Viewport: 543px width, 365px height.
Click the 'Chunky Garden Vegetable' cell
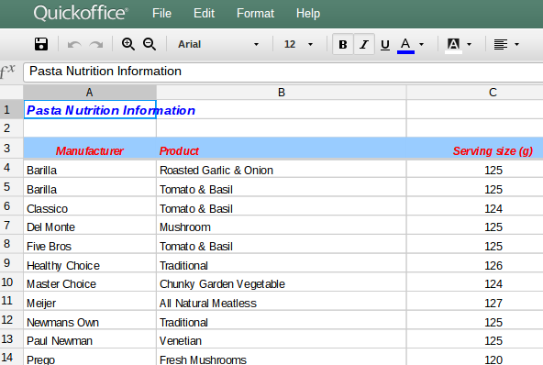(x=282, y=282)
